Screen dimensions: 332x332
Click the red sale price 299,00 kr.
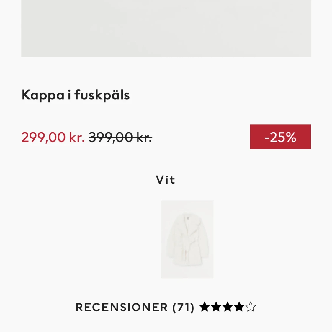(53, 137)
